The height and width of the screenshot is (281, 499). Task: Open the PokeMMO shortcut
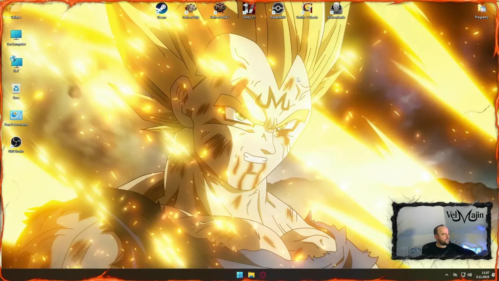(278, 11)
